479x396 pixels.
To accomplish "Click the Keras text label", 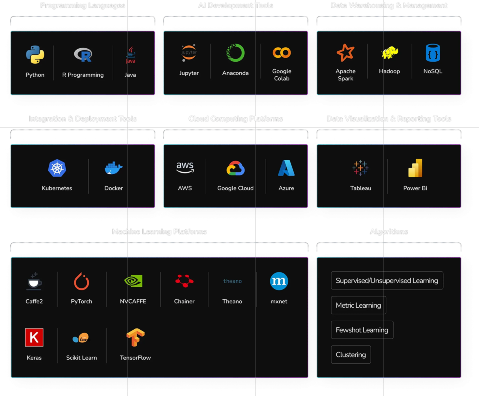I will pos(34,357).
